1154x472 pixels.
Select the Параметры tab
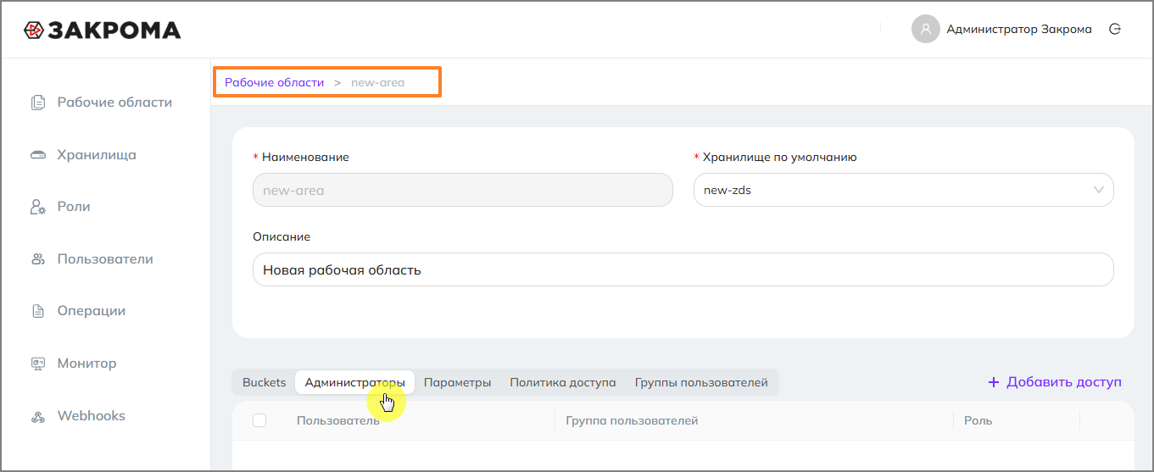(x=457, y=382)
